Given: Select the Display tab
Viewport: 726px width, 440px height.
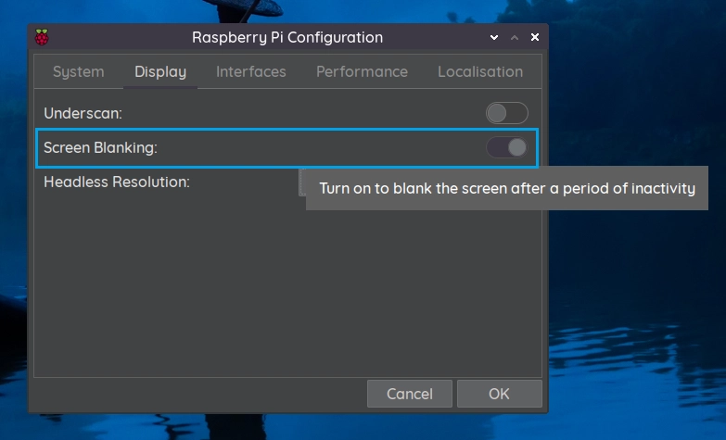Looking at the screenshot, I should coord(160,71).
